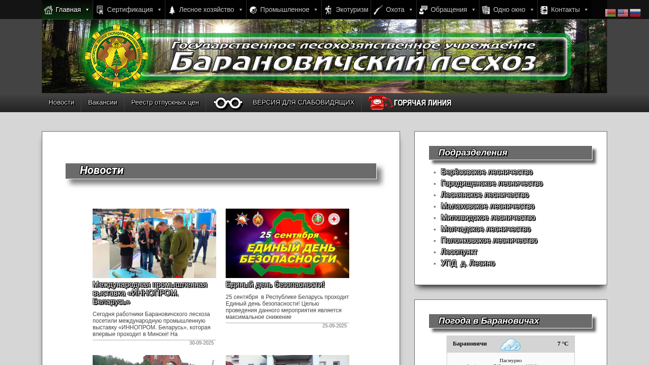Click the 30-09-2025 news date

(201, 343)
